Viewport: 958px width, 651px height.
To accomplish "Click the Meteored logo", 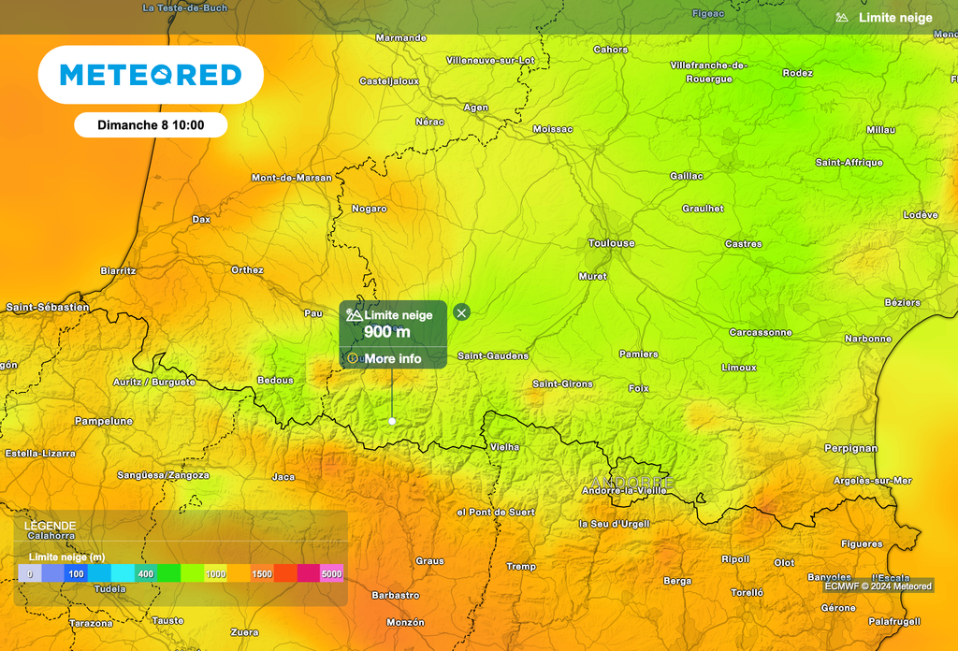I will click(151, 75).
